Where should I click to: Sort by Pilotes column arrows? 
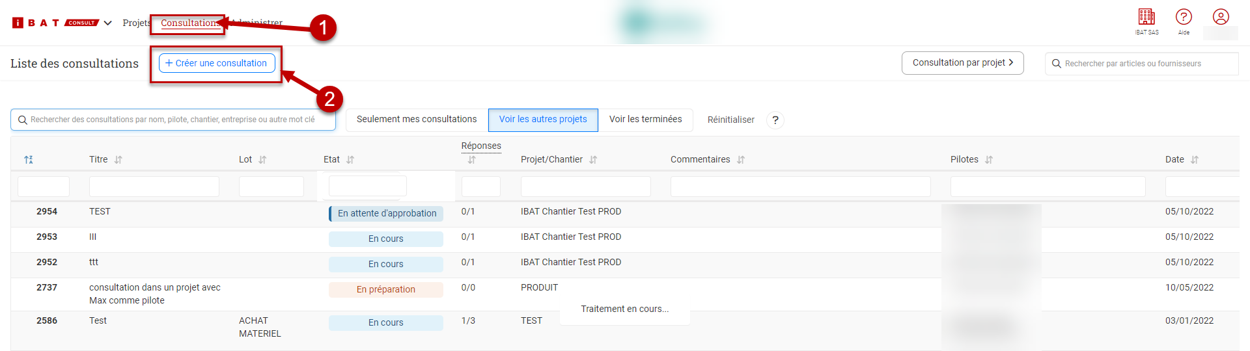point(989,160)
